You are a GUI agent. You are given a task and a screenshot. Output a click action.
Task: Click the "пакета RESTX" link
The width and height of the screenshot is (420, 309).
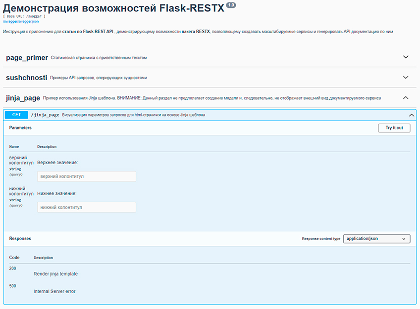(x=194, y=32)
